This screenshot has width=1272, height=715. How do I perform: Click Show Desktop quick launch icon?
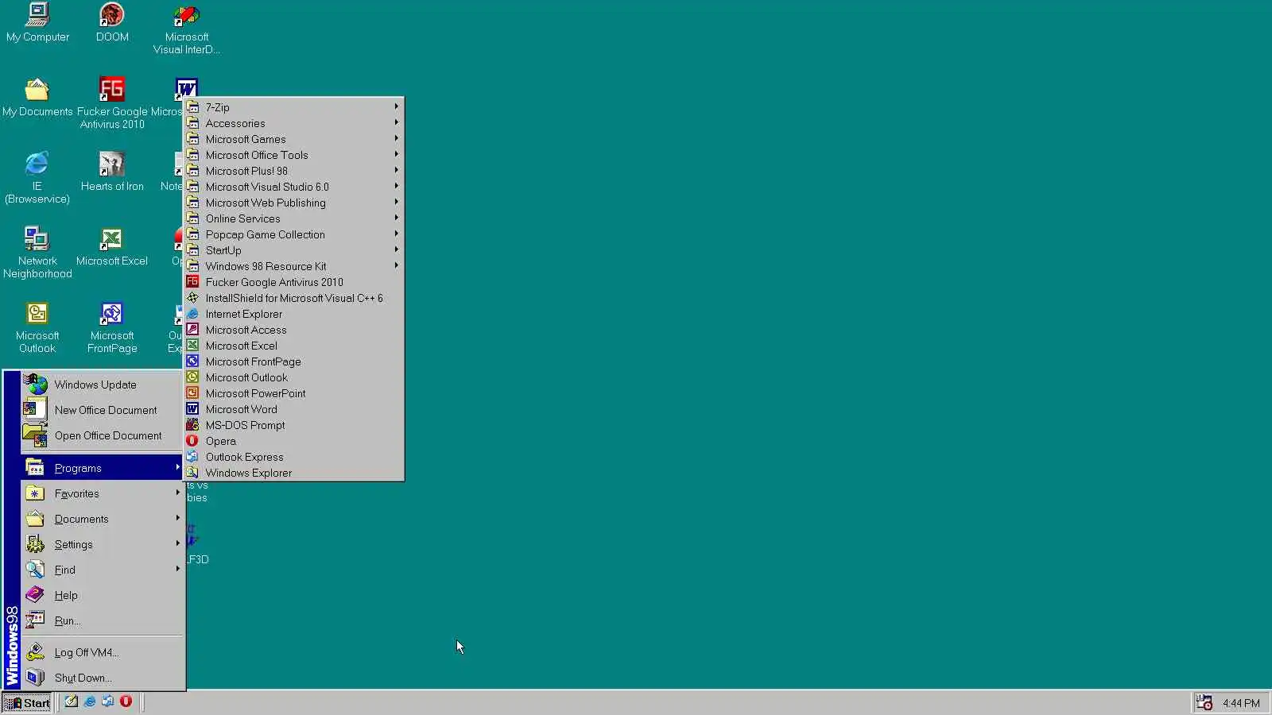[x=72, y=701]
